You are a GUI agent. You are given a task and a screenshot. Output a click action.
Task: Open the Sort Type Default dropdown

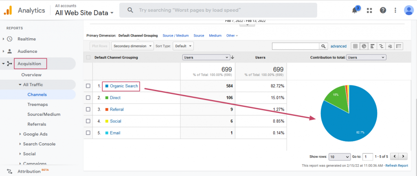click(183, 46)
